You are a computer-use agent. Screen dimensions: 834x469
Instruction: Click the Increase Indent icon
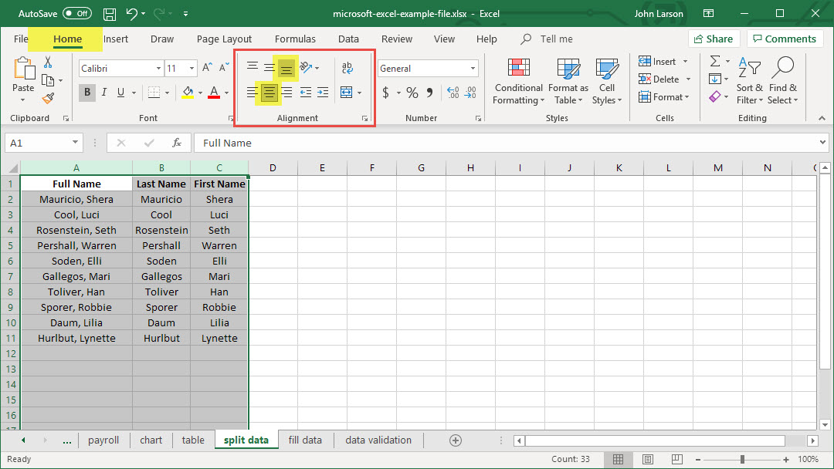323,93
